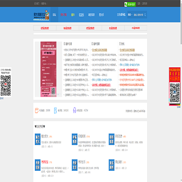This screenshot has width=182, height=182.
Task: Click the orange posts statistics icon
Action: click(36, 110)
